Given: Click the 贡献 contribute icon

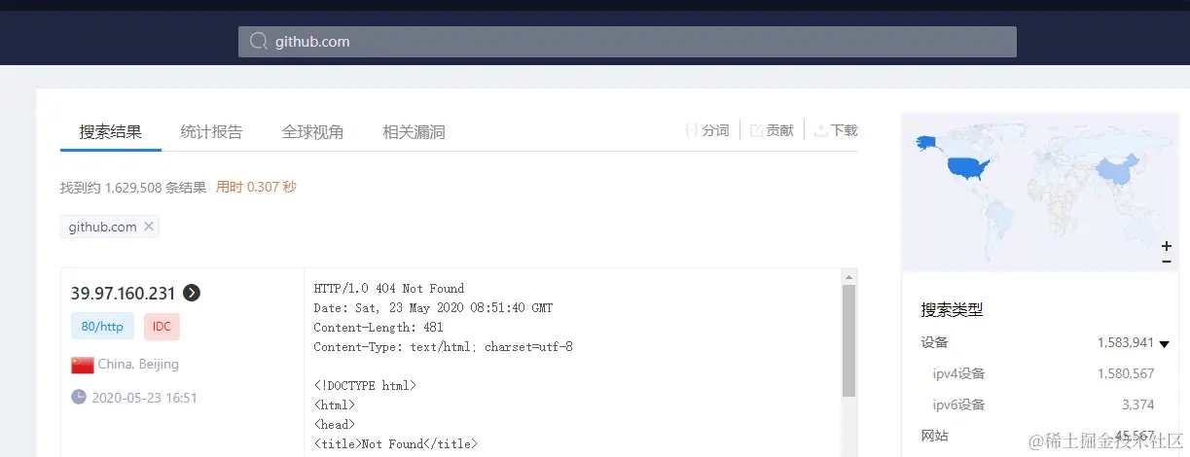Looking at the screenshot, I should [756, 130].
